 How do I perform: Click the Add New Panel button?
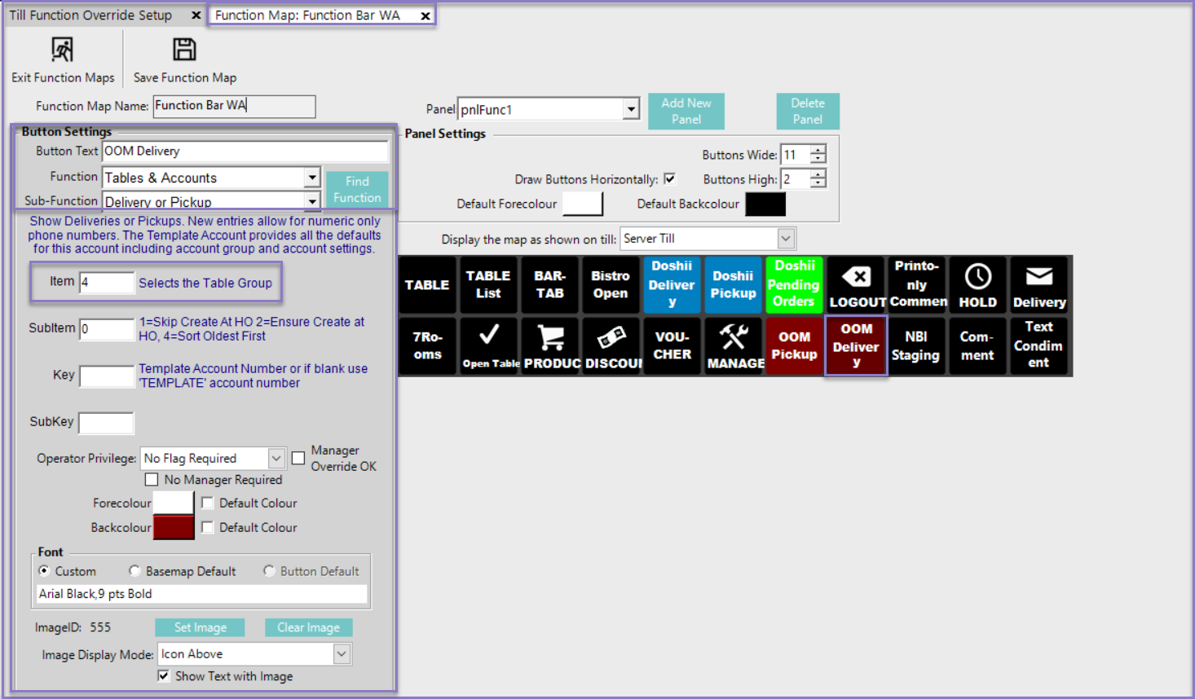[686, 111]
